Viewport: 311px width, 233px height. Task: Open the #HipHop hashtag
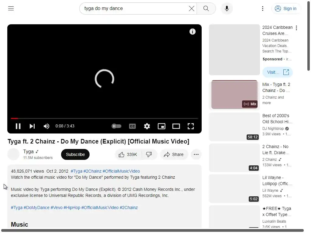tap(72, 208)
